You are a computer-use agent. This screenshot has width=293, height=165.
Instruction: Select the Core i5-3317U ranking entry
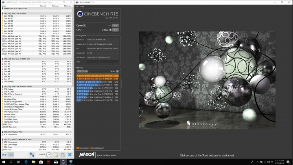point(97,100)
